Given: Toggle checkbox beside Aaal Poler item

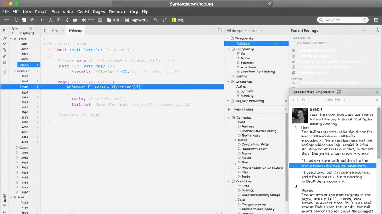Looking at the screenshot, I should click(238, 67).
